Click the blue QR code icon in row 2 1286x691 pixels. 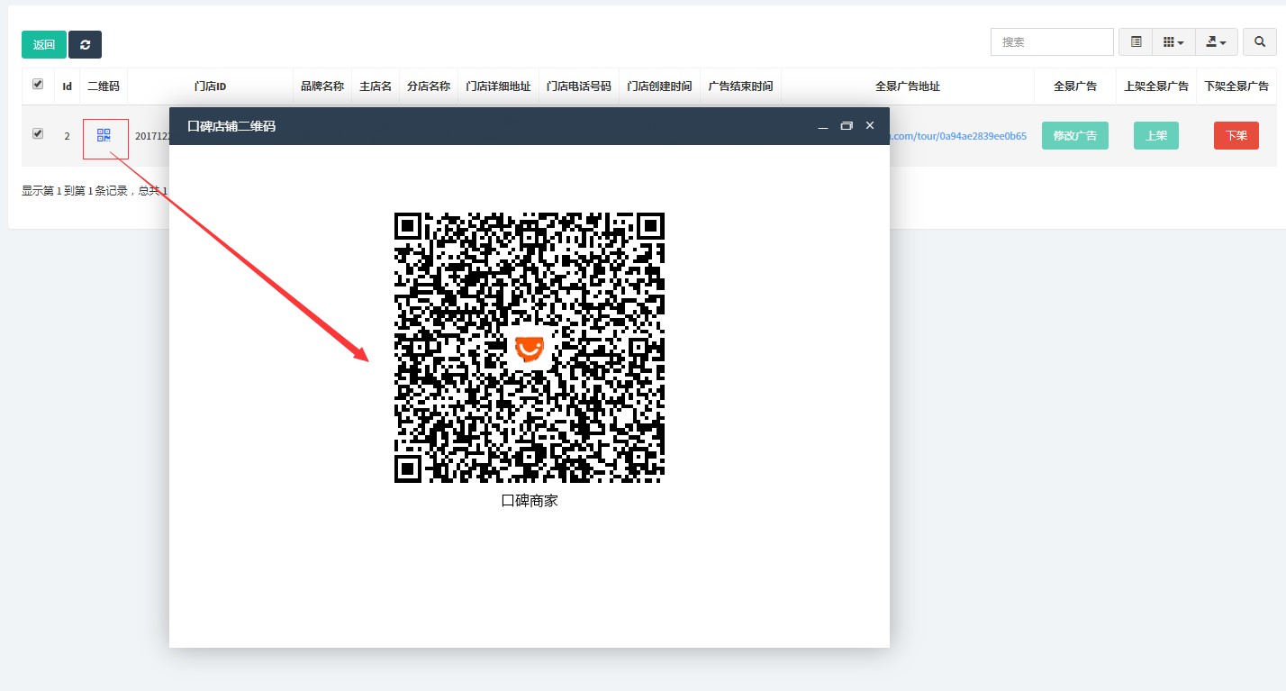click(x=104, y=135)
